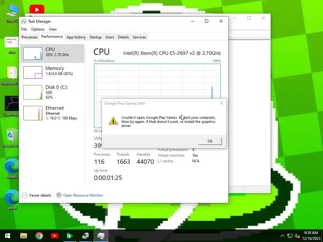Viewport: 323px width, 242px height.
Task: Switch to the Details tab
Action: pyautogui.click(x=123, y=37)
